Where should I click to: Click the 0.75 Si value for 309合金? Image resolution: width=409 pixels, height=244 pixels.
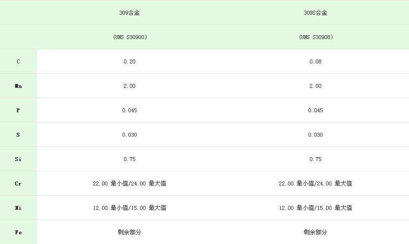tap(129, 159)
